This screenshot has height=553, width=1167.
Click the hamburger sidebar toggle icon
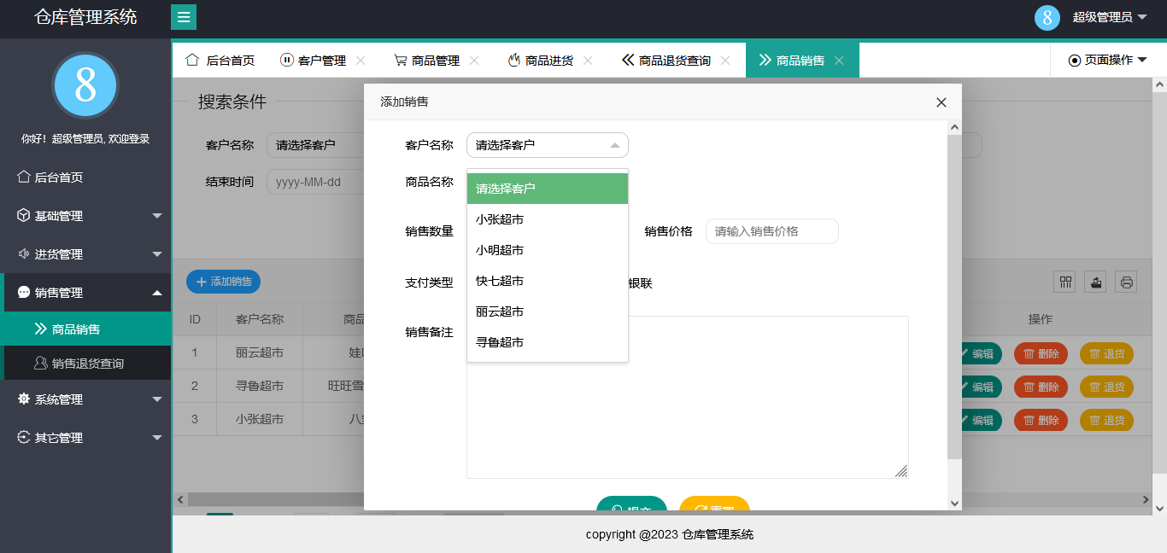(183, 17)
